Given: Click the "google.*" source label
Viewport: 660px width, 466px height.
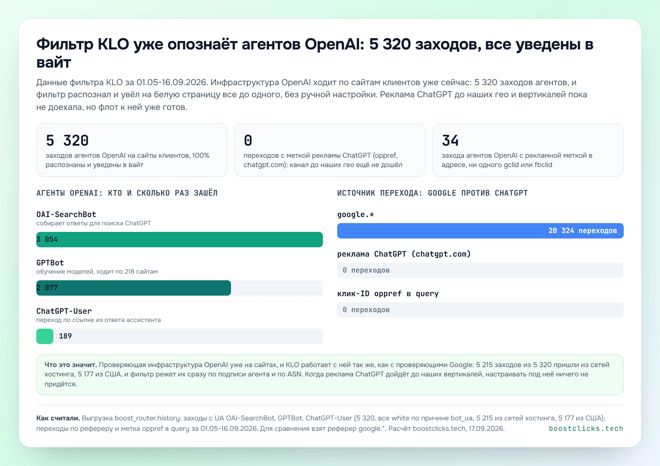Looking at the screenshot, I should tap(355, 215).
